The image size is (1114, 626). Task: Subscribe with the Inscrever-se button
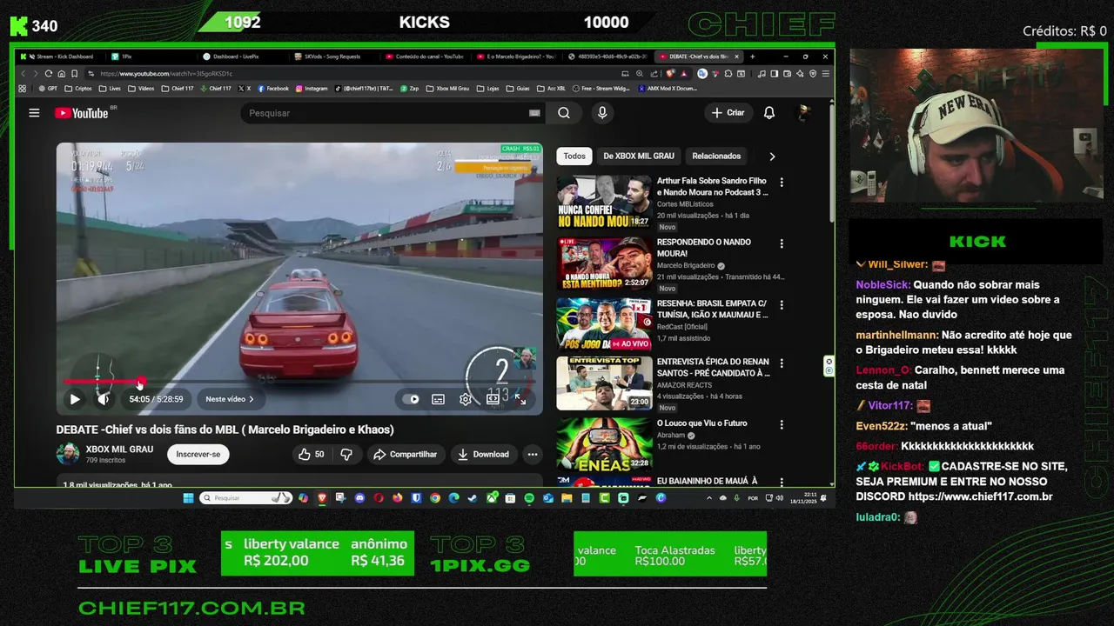[x=198, y=454]
